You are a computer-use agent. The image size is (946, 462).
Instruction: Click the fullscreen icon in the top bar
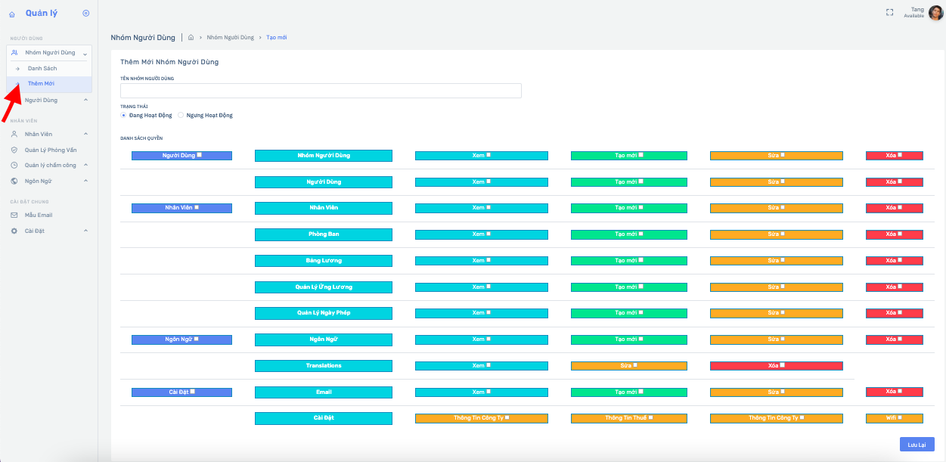889,12
